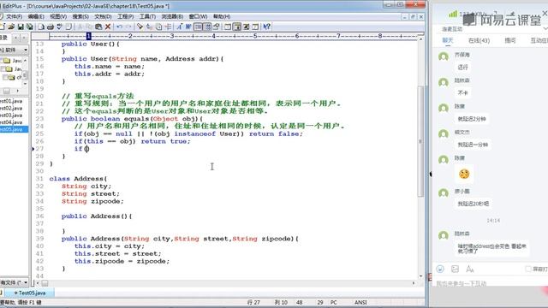The height and width of the screenshot is (308, 548).
Task: Select Test03.java in the file list
Action: tap(11, 115)
